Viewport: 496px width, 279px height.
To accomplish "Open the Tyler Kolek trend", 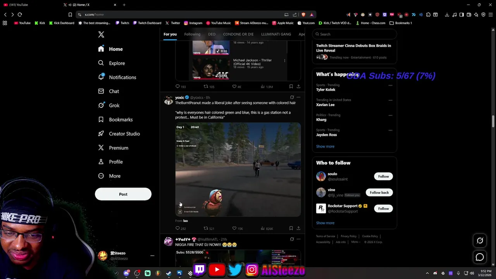I will tap(326, 90).
